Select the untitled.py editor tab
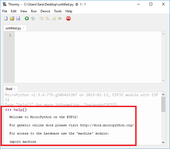This screenshot has height=149, width=170. (13, 28)
